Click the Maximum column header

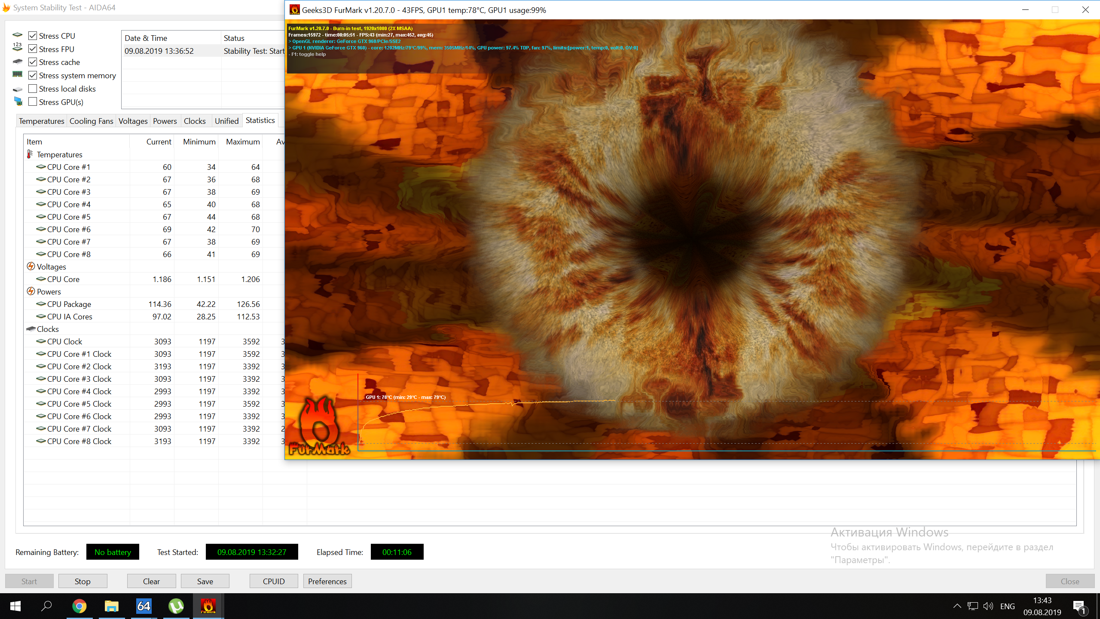pyautogui.click(x=242, y=141)
